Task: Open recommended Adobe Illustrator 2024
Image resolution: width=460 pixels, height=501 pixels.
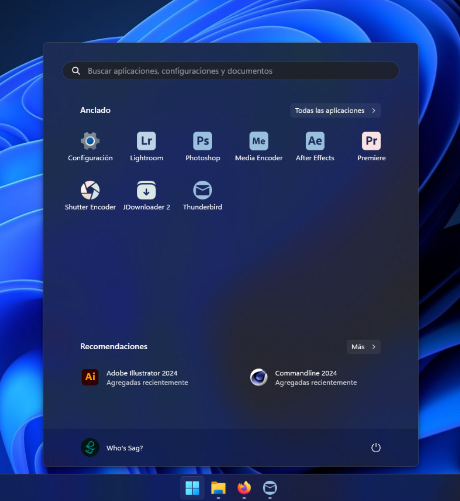Action: coord(135,377)
